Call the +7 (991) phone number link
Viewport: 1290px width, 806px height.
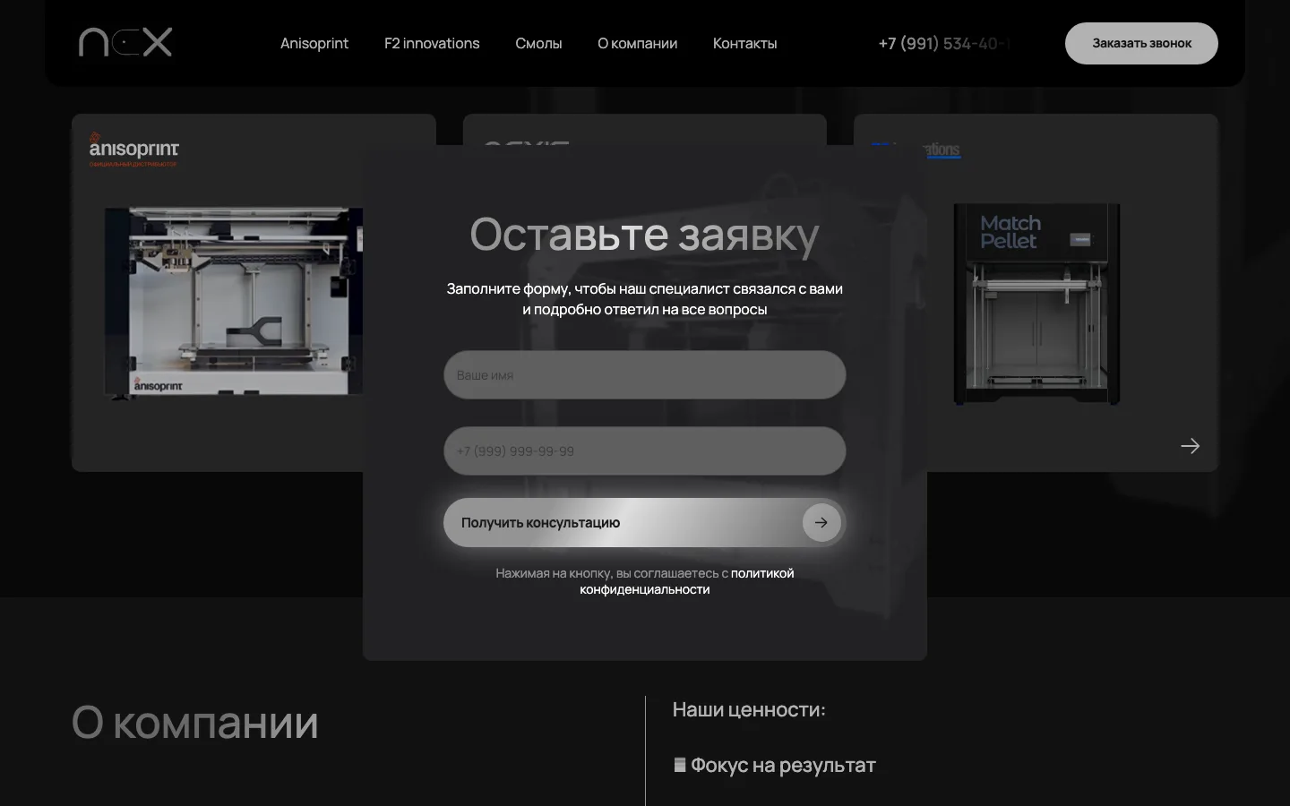[x=944, y=43]
